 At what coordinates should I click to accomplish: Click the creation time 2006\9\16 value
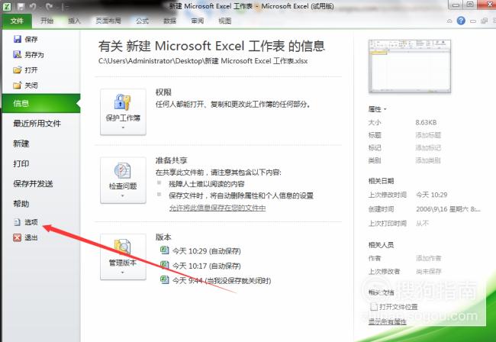[448, 209]
